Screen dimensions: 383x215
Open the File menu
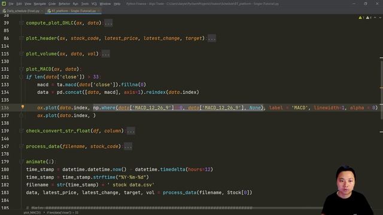click(x=11, y=4)
